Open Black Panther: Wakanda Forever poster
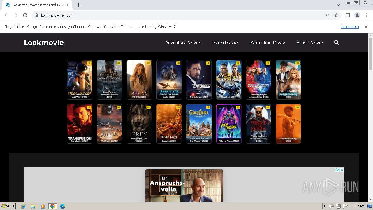The width and height of the screenshot is (373, 210). (109, 80)
